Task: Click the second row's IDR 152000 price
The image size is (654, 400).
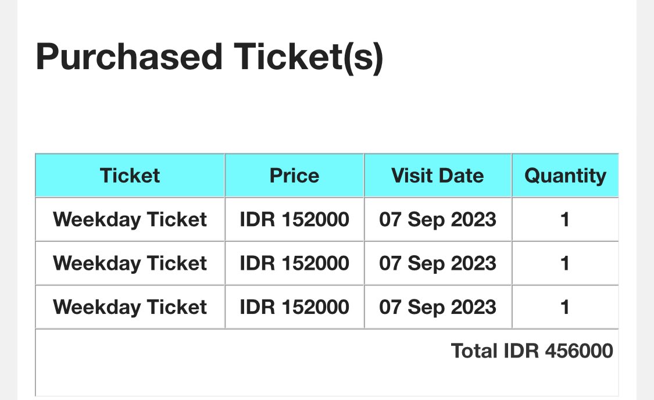Action: [295, 263]
